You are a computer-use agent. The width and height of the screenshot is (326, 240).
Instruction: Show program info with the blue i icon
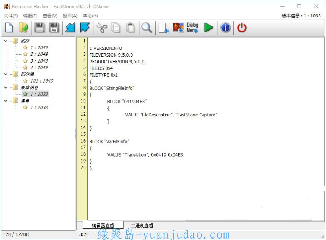click(x=226, y=28)
